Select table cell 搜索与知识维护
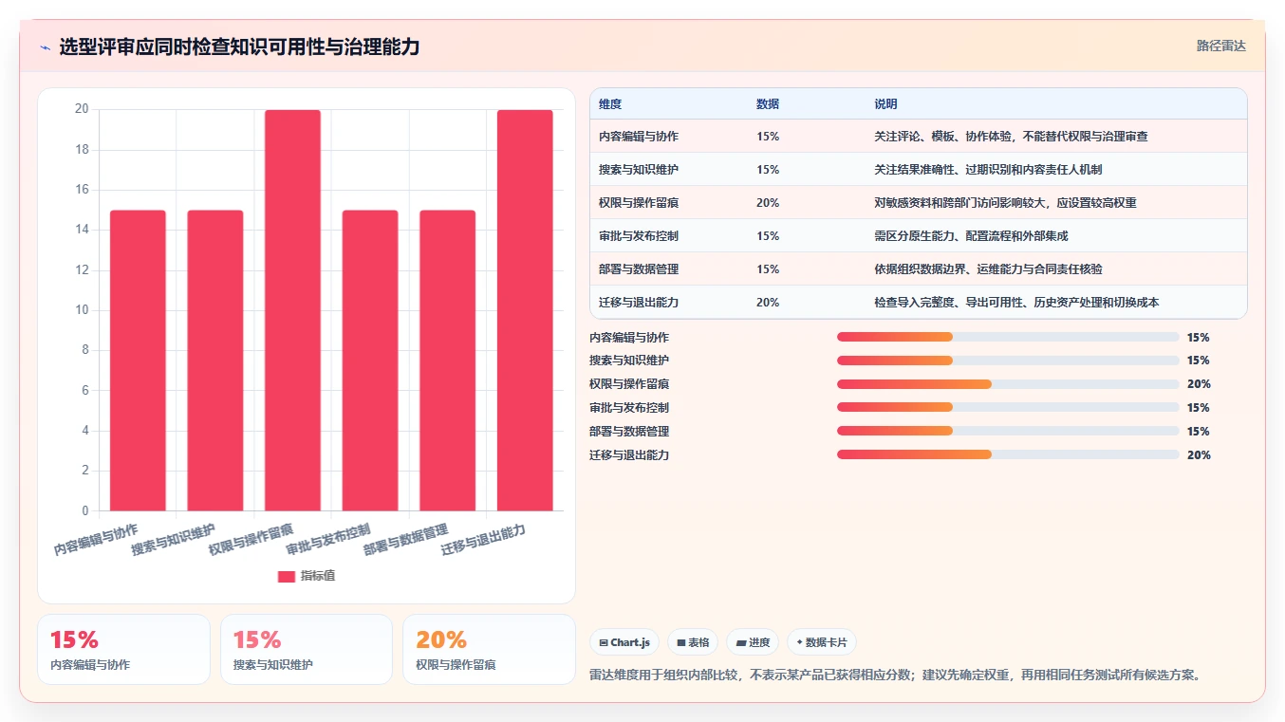This screenshot has width=1285, height=722. (639, 170)
